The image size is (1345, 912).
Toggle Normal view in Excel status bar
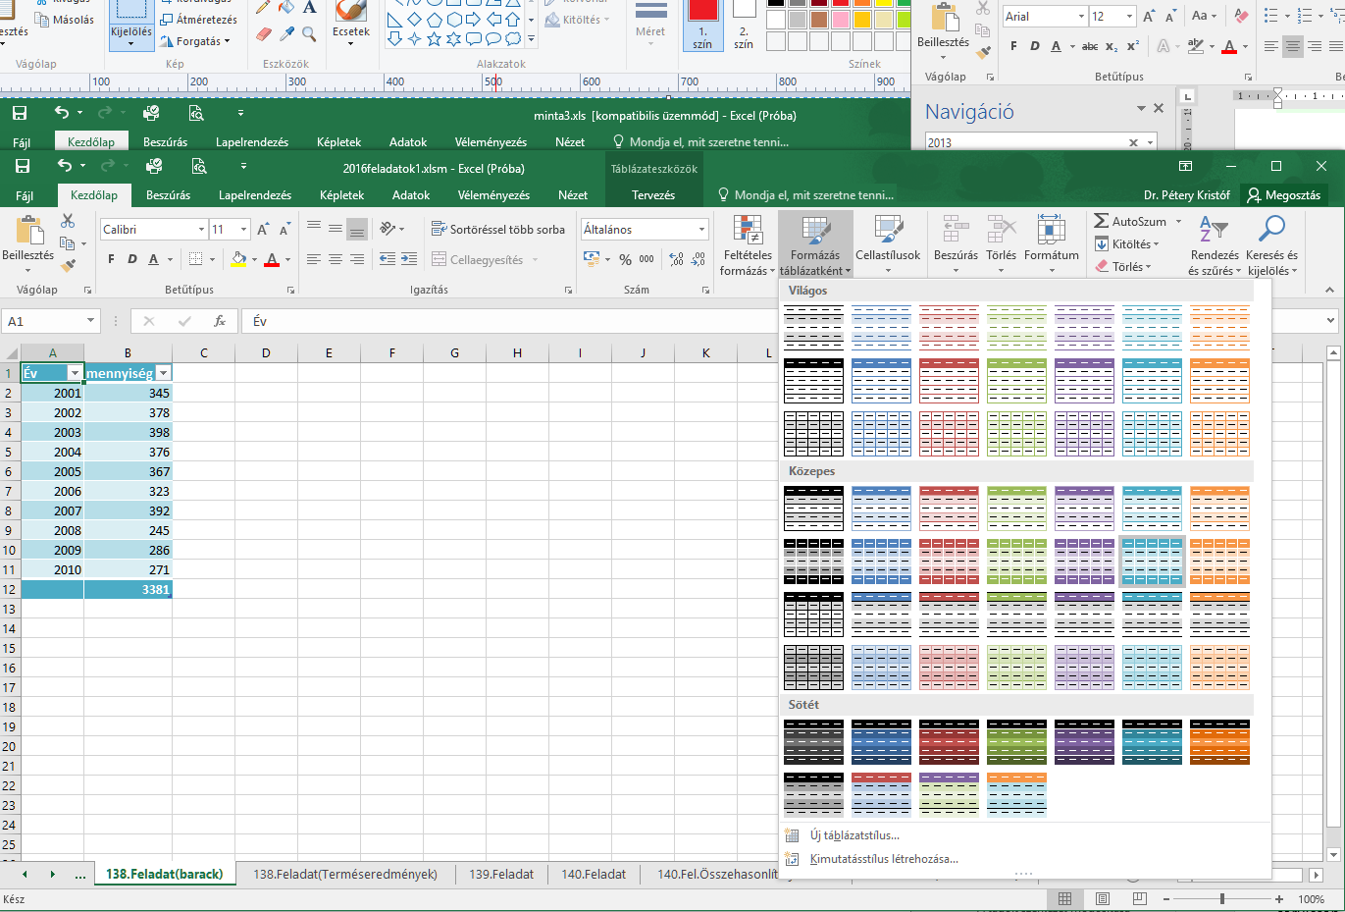pyautogui.click(x=1064, y=898)
